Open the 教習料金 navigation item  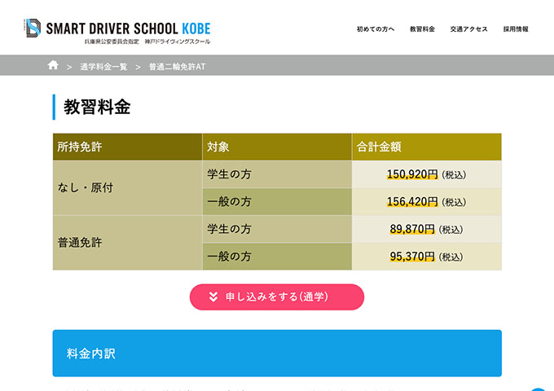422,29
